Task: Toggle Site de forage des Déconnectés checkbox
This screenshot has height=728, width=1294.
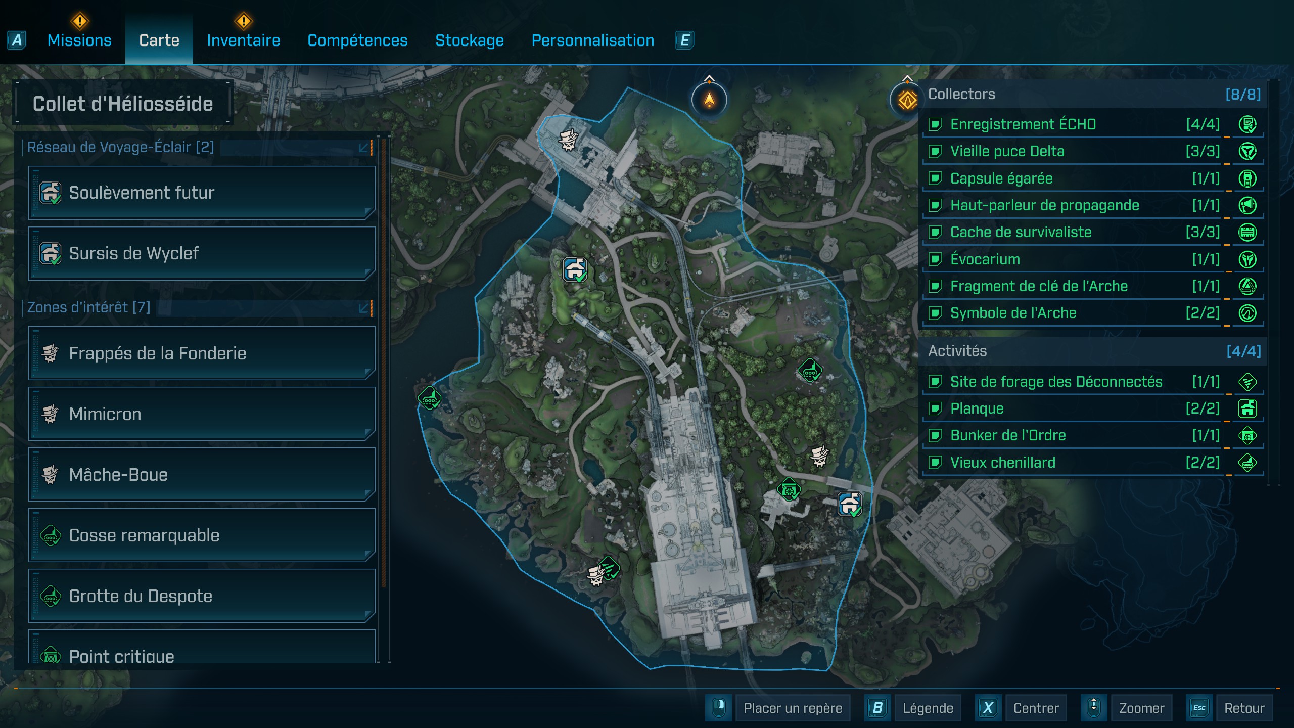Action: tap(936, 382)
